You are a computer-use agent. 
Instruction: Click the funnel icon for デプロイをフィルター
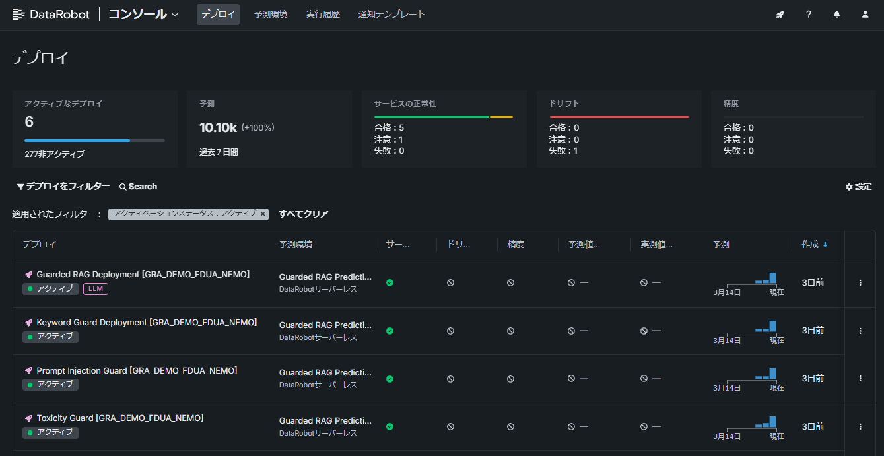click(20, 187)
